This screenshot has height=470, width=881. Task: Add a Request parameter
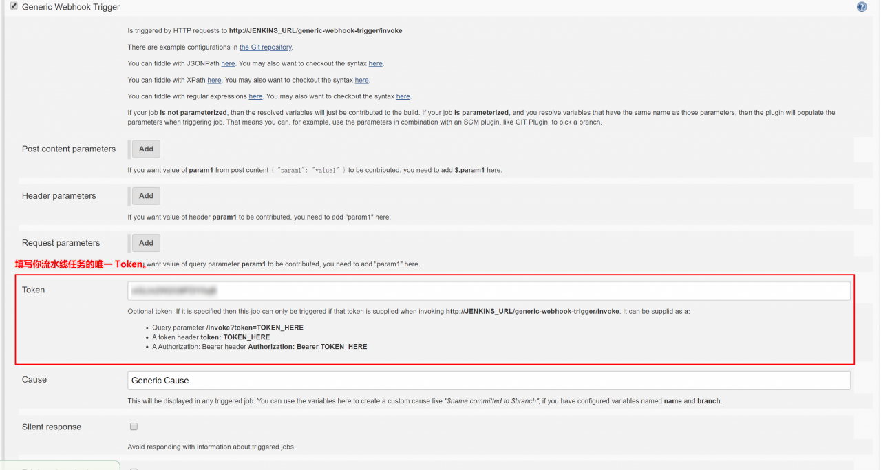pyautogui.click(x=146, y=243)
